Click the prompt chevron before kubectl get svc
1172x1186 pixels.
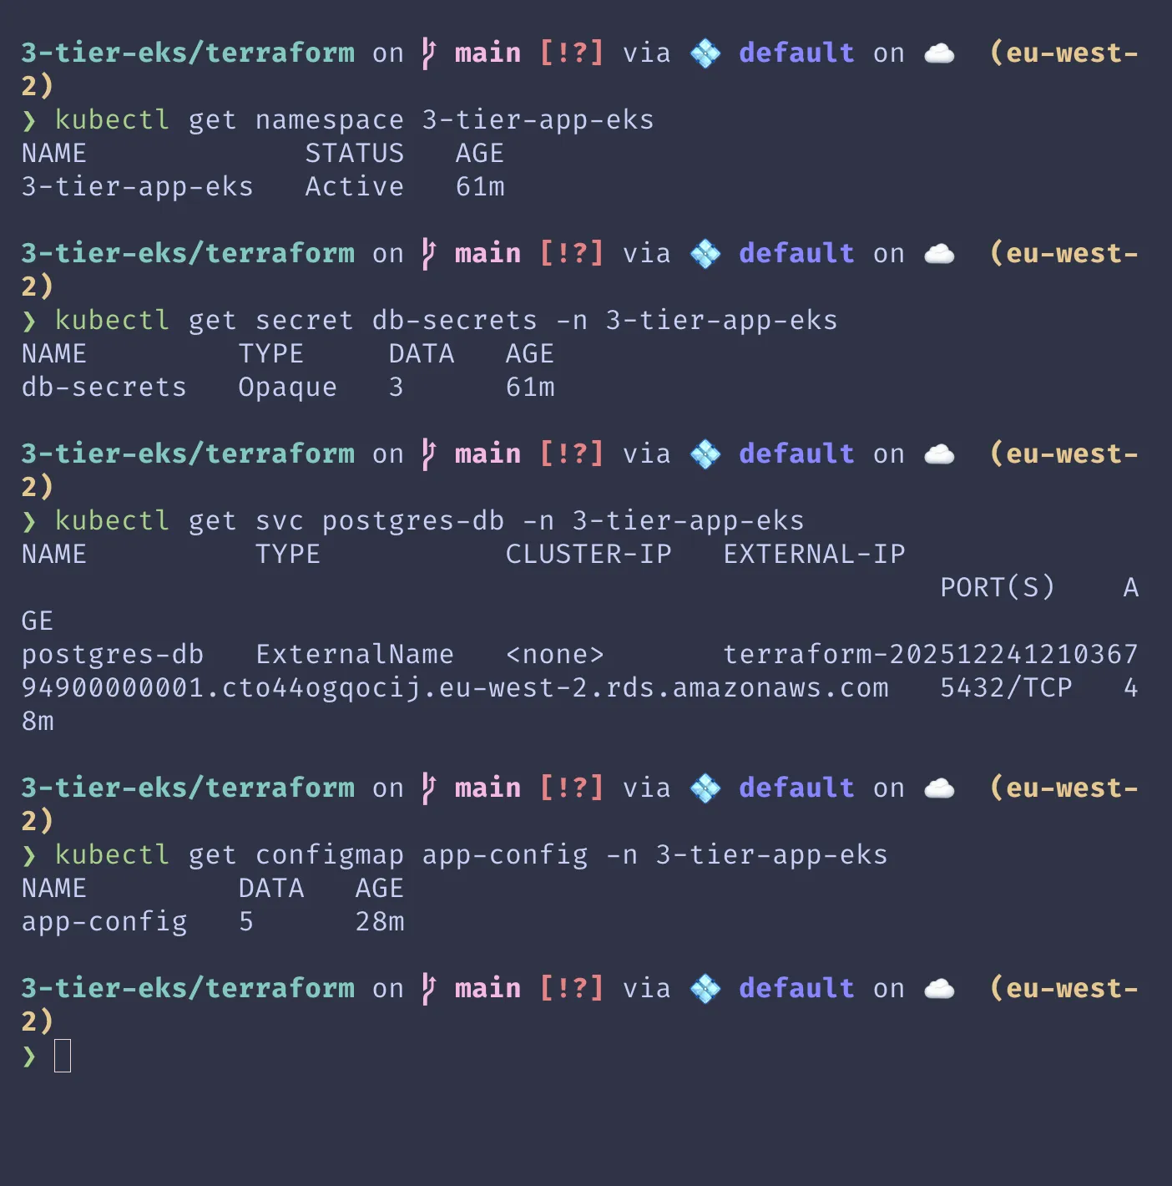pyautogui.click(x=30, y=521)
